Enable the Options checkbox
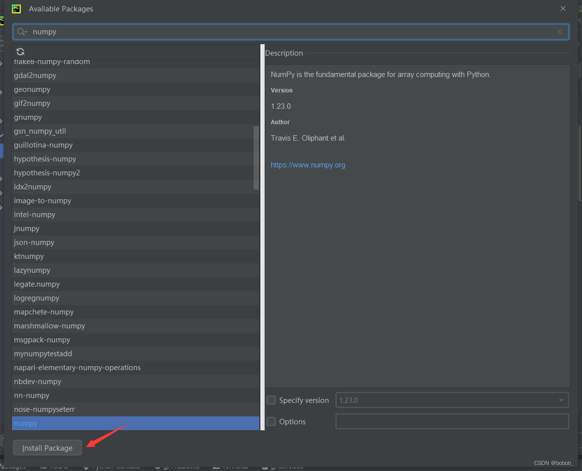 tap(271, 422)
